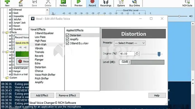The height and width of the screenshot is (109, 195).
Task: Uncheck the 3 Band Equalizer applied effect
Action: (67, 43)
